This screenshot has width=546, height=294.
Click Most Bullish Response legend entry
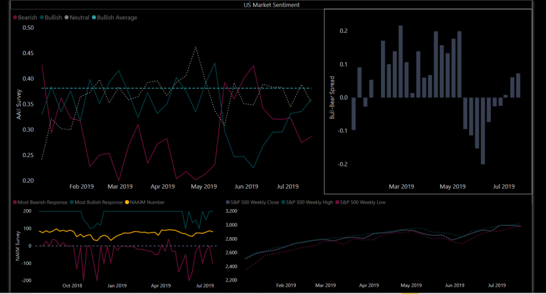[96, 202]
